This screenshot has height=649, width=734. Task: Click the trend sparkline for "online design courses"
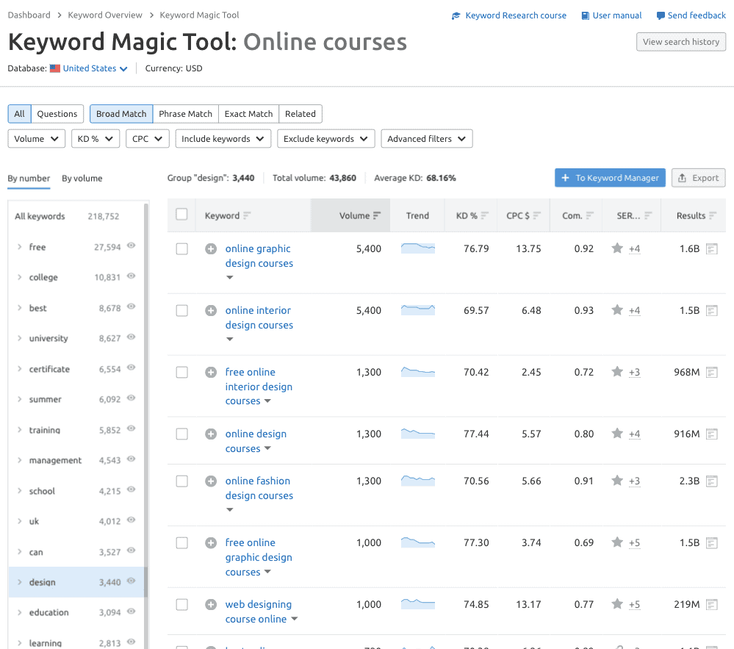click(x=417, y=434)
